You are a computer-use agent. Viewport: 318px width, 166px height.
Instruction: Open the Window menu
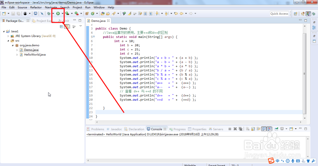99,7
